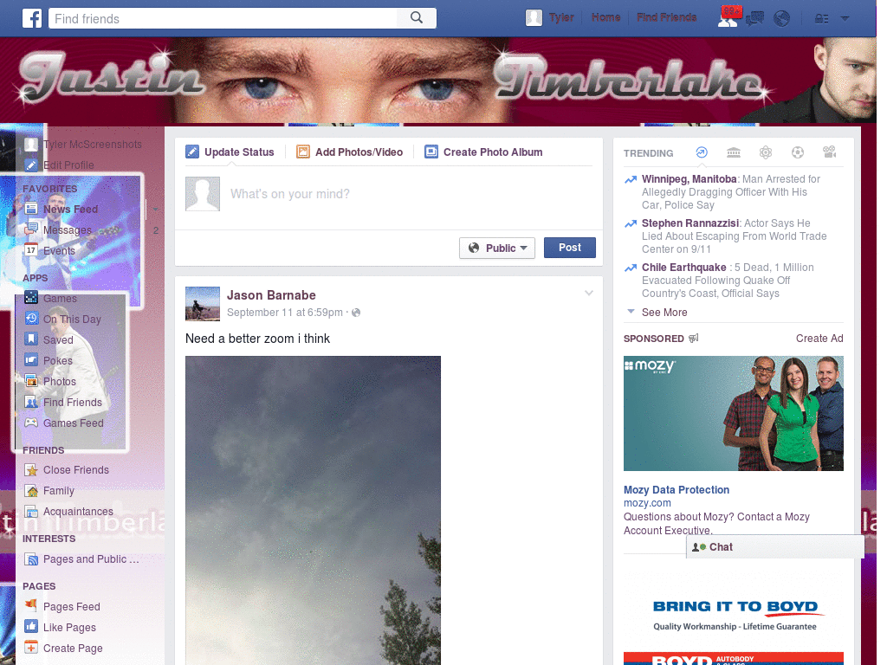Click the Post button
887x665 pixels.
(x=570, y=248)
